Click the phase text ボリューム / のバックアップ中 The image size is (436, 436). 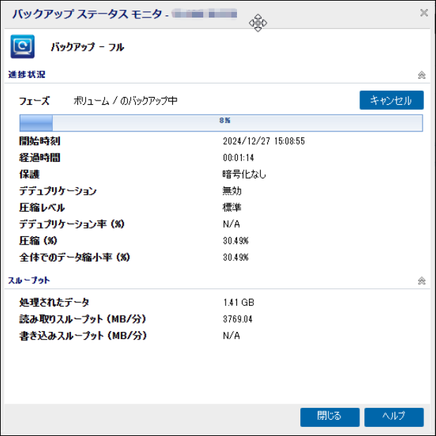[x=125, y=101]
